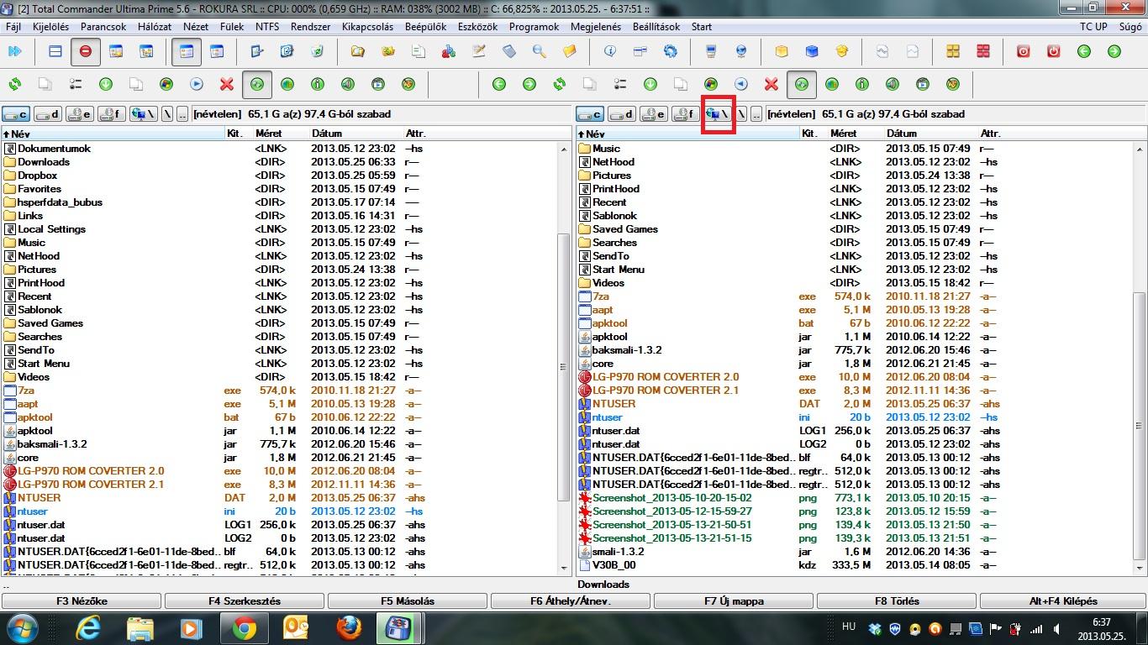Click the Windows logo icon in left panel toolbar
This screenshot has height=645, width=1148.
pyautogui.click(x=166, y=84)
